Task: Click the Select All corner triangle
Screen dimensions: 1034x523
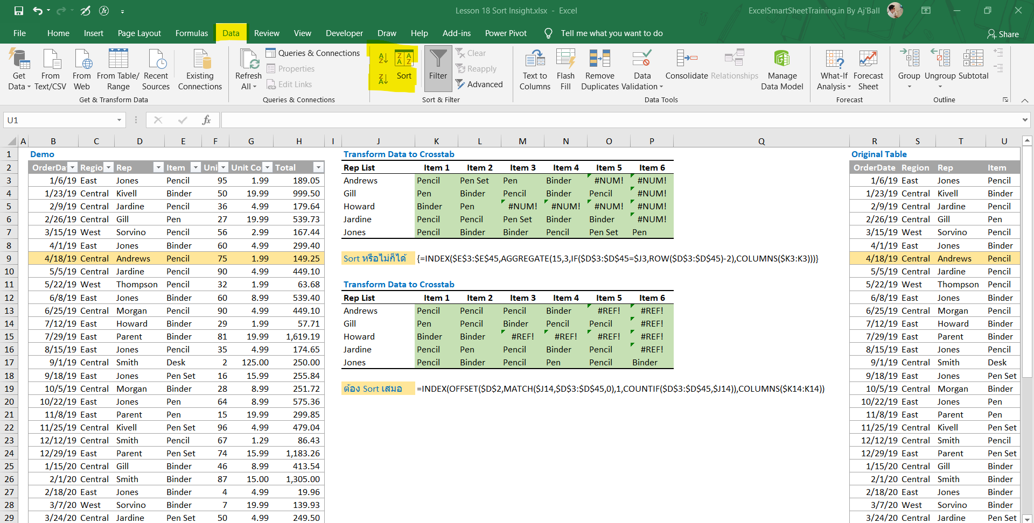Action: point(11,142)
